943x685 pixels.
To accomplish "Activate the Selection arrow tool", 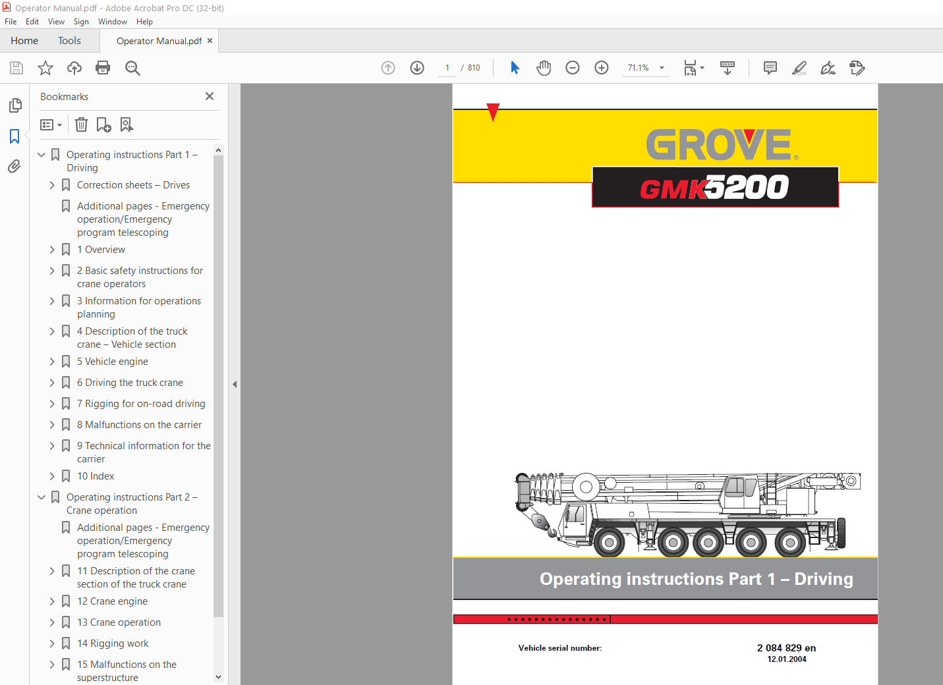I will pos(515,68).
